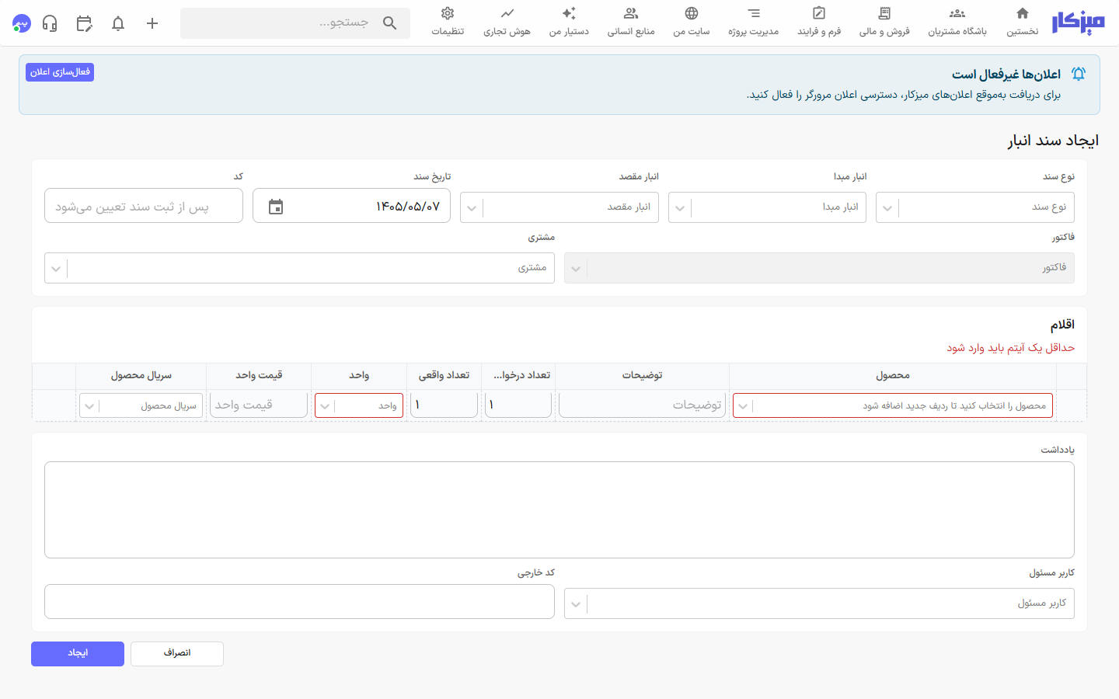Click the error text حداقل یک آیتم باید وارد شود

[1010, 348]
